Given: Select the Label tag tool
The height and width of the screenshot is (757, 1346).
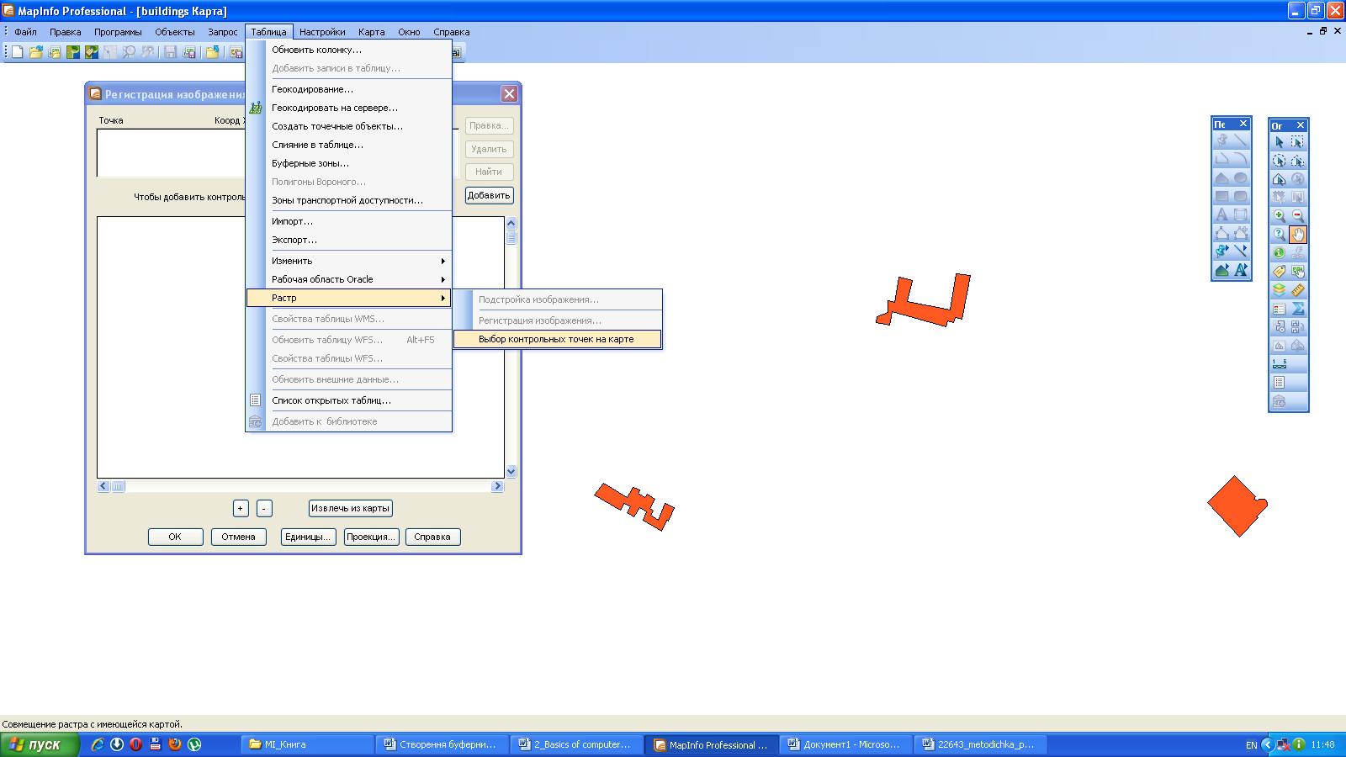Looking at the screenshot, I should pyautogui.click(x=1279, y=272).
